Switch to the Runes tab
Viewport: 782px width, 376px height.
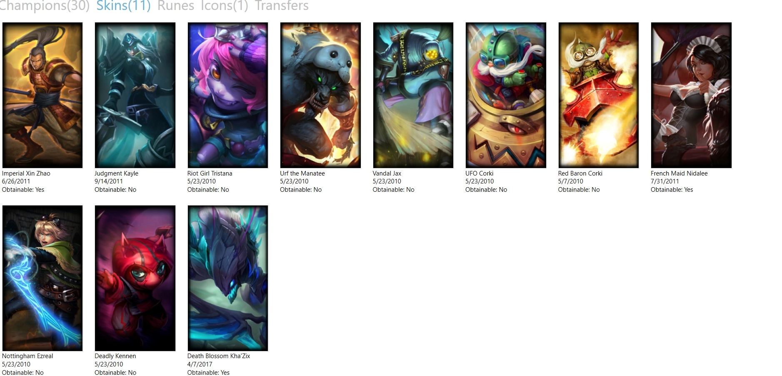(x=175, y=6)
